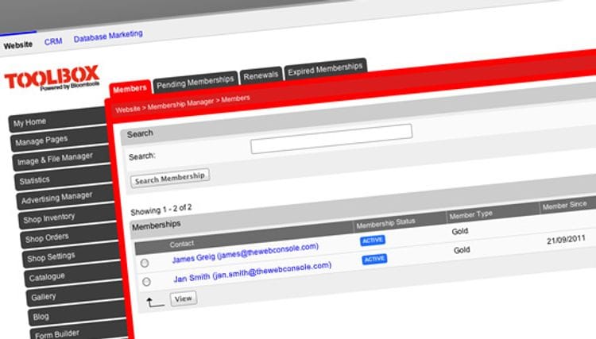Open the Renewals tab
Screen dimensions: 596x339
(261, 75)
